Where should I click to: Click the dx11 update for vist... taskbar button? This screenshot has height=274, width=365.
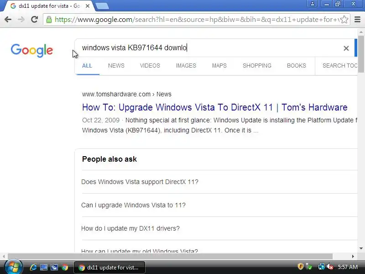[x=109, y=268]
